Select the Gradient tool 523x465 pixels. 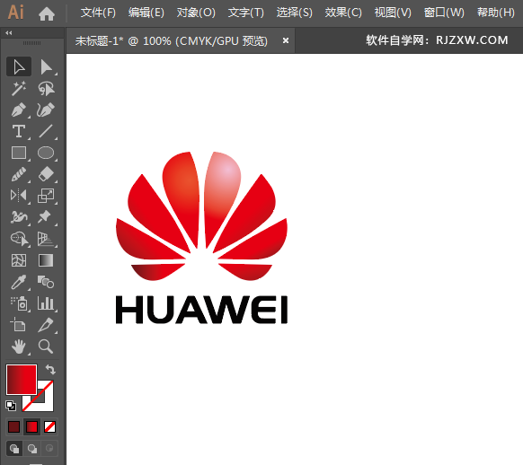click(x=46, y=260)
